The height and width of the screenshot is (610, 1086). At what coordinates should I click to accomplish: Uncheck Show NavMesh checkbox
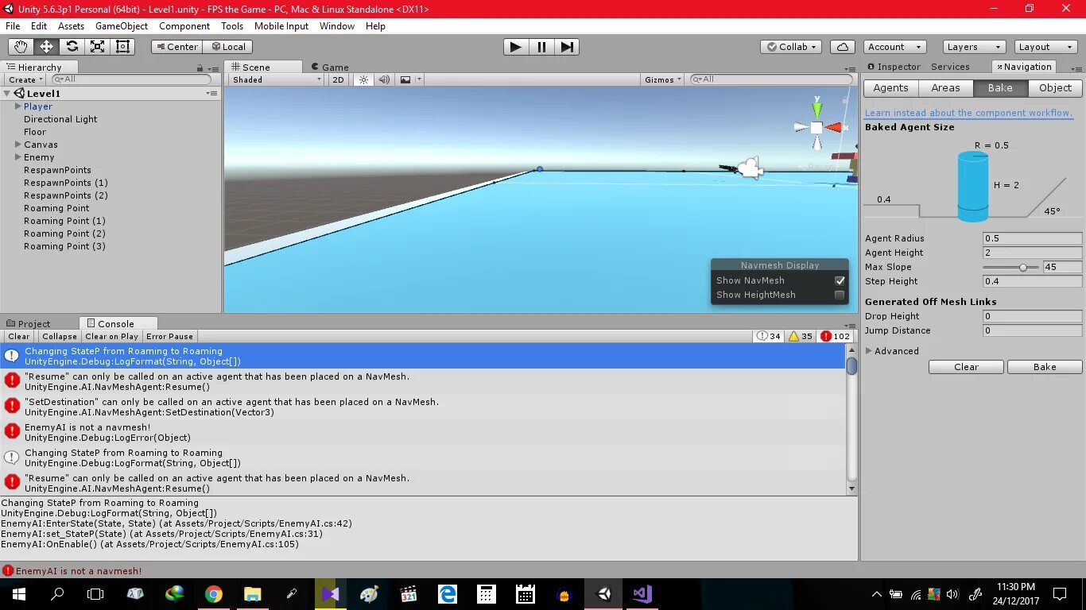[x=840, y=280]
